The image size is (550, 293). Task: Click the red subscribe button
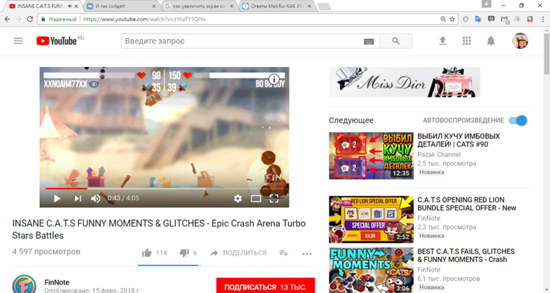265,285
